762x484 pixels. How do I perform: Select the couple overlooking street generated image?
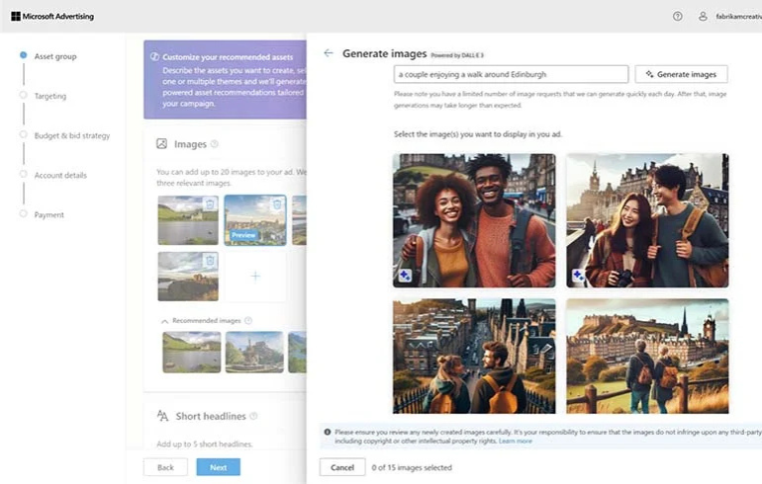coord(474,356)
